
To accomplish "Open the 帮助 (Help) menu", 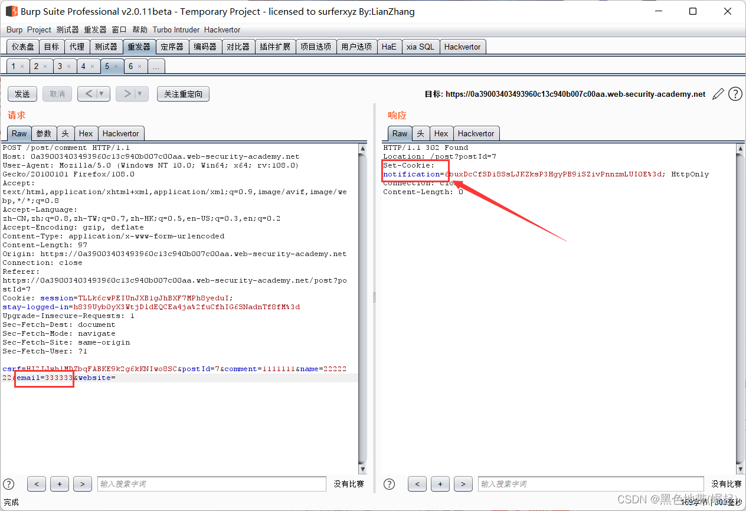I will pyautogui.click(x=140, y=30).
